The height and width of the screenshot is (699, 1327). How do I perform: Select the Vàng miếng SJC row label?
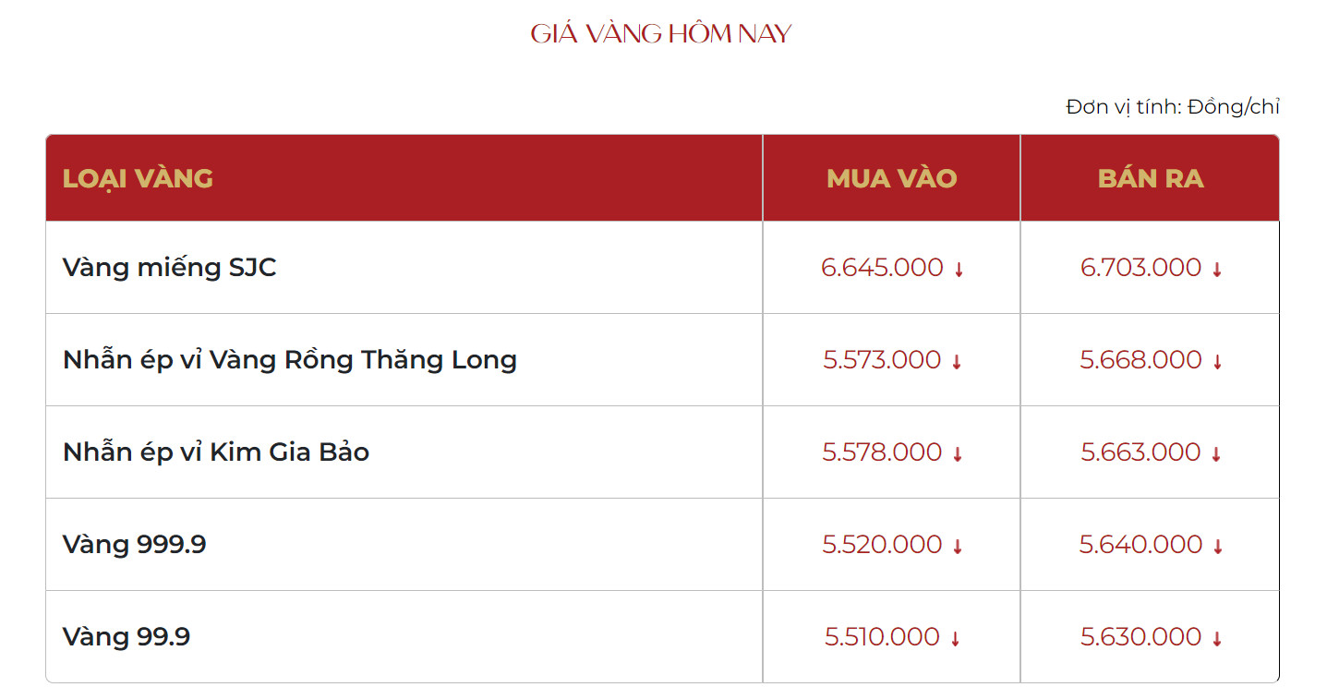click(x=170, y=268)
